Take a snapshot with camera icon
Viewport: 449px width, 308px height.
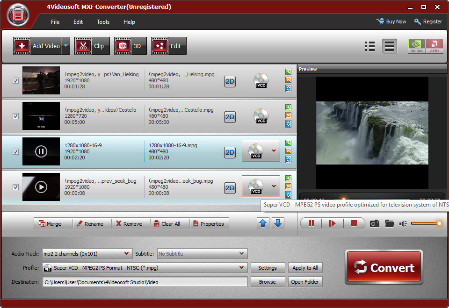pos(375,223)
